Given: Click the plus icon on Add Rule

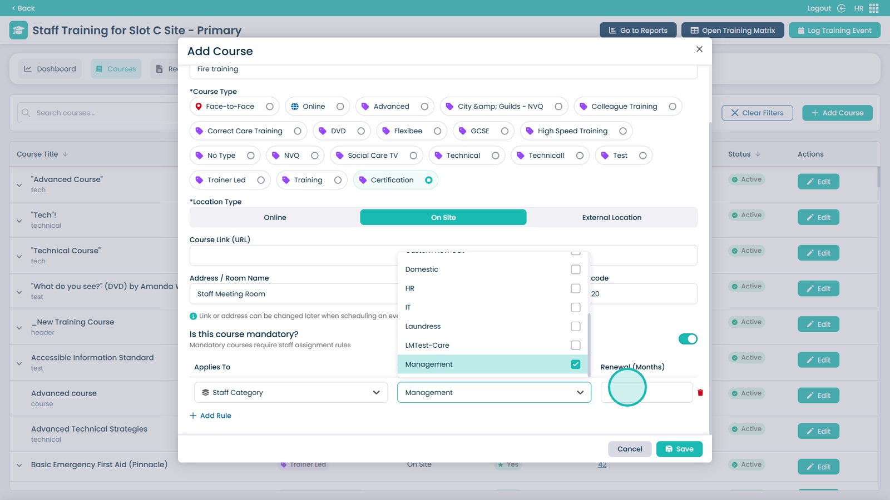Looking at the screenshot, I should (193, 416).
